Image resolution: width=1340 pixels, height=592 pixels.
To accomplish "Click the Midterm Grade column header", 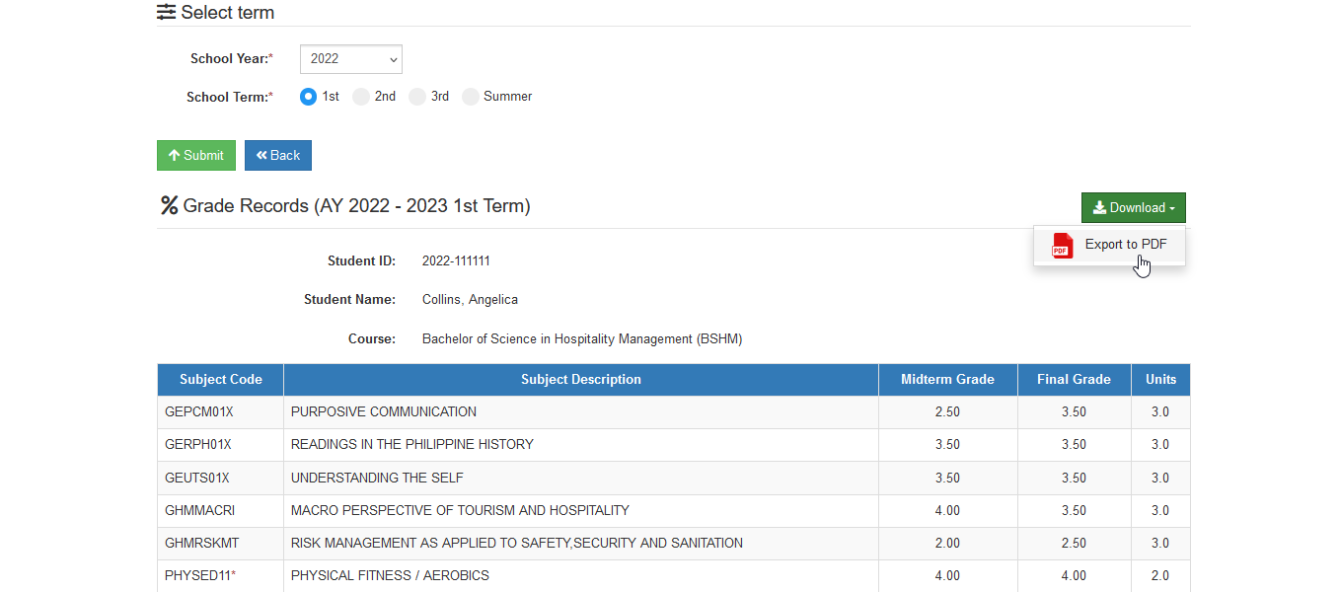I will (x=947, y=380).
